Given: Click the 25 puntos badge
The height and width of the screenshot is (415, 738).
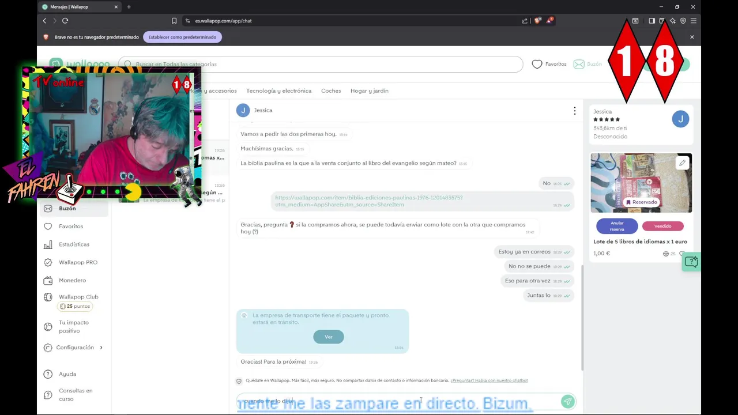Looking at the screenshot, I should (75, 307).
